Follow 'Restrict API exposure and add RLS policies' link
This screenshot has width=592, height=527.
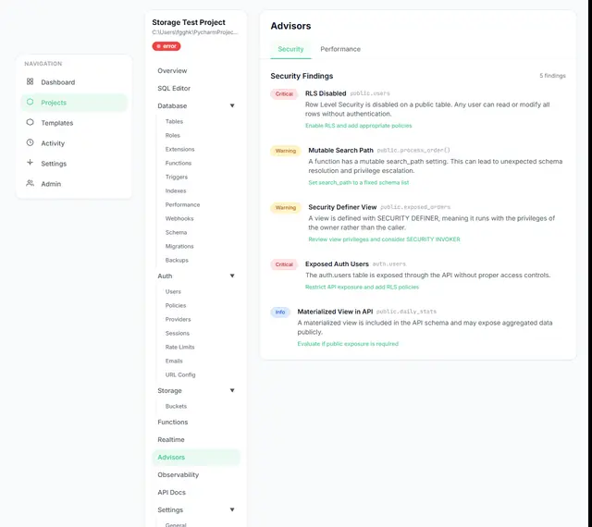tap(362, 288)
